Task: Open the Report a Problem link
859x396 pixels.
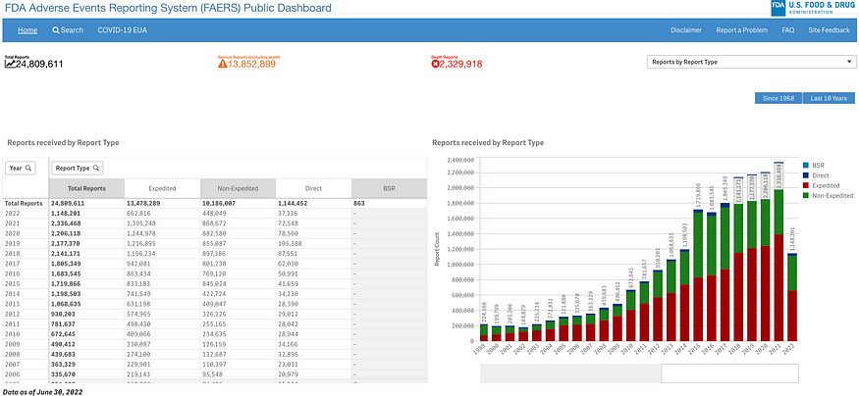Action: tap(742, 30)
